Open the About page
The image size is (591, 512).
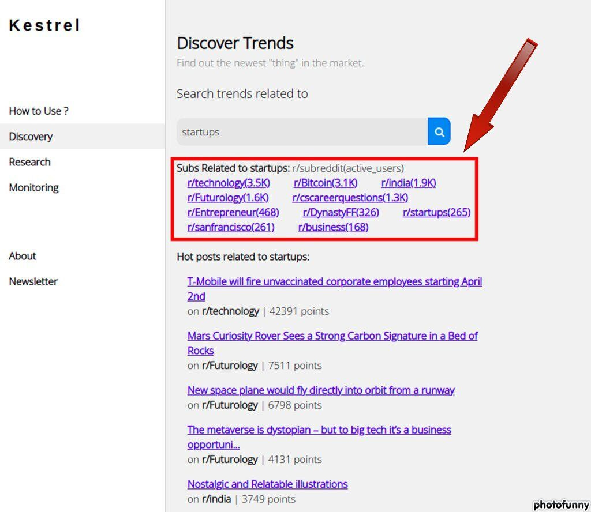pyautogui.click(x=23, y=256)
